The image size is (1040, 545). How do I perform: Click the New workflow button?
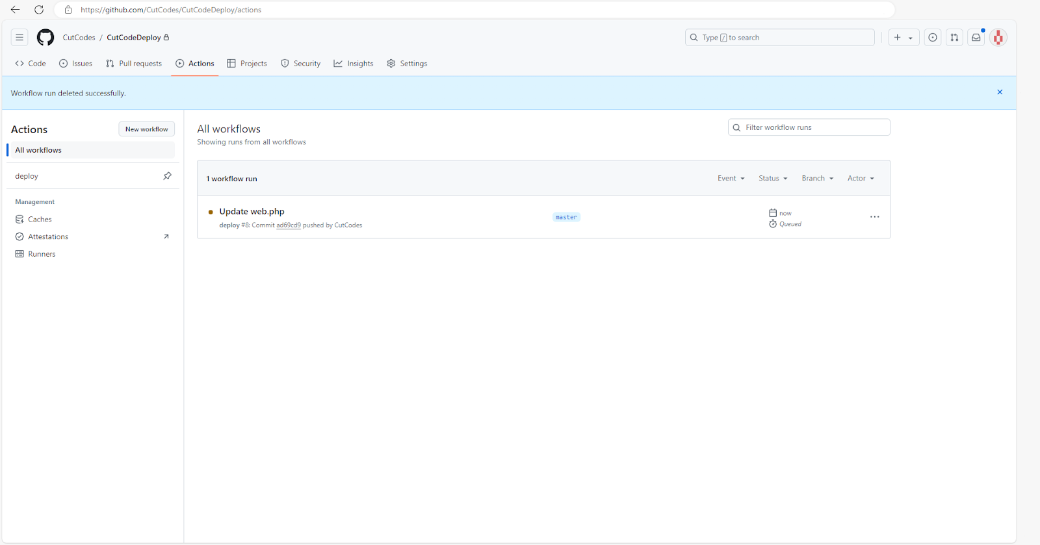pos(146,129)
